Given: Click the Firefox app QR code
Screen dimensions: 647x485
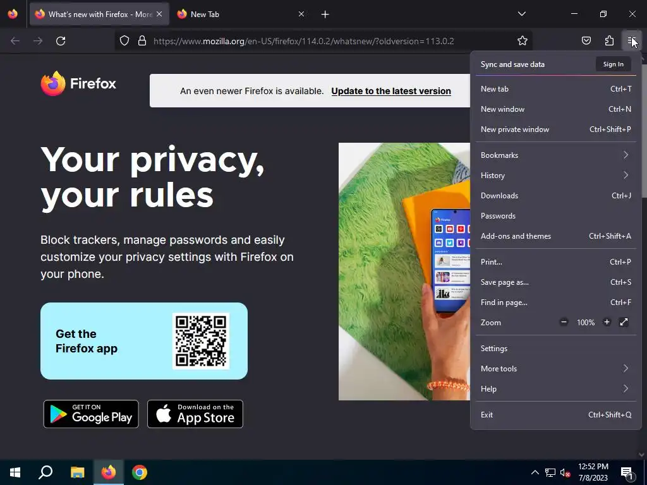Looking at the screenshot, I should click(x=201, y=341).
